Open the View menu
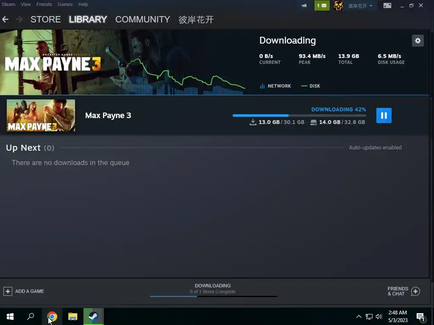Viewport: 434px width, 325px height. click(x=26, y=4)
